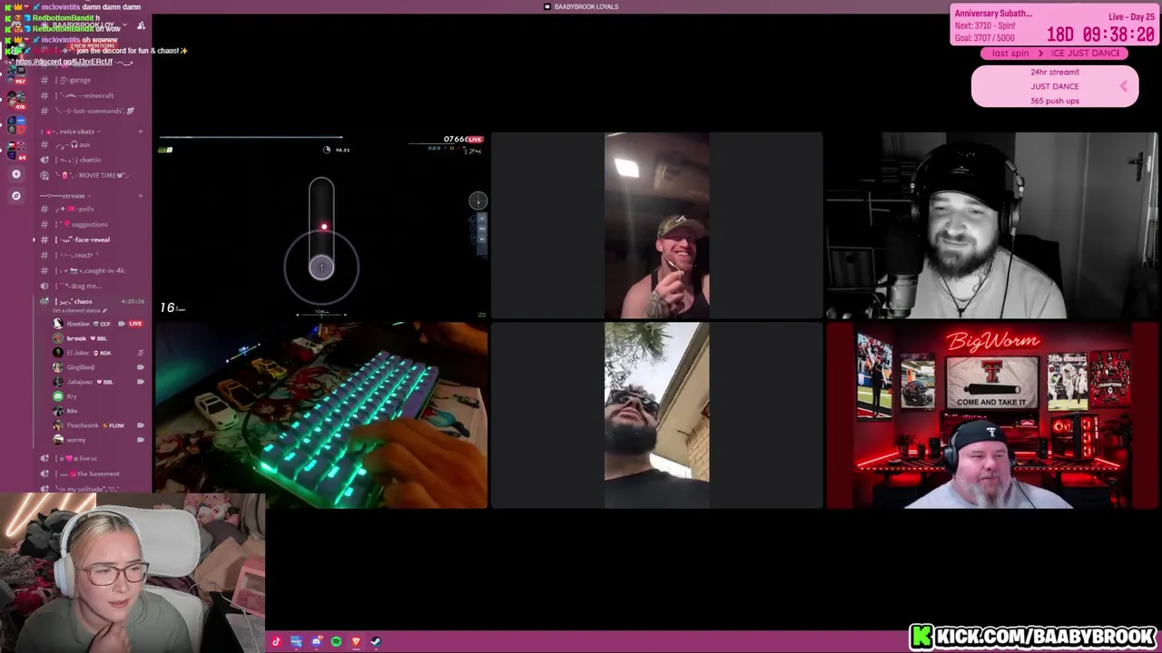
Task: Click the invite people icon by server name
Action: click(x=141, y=26)
